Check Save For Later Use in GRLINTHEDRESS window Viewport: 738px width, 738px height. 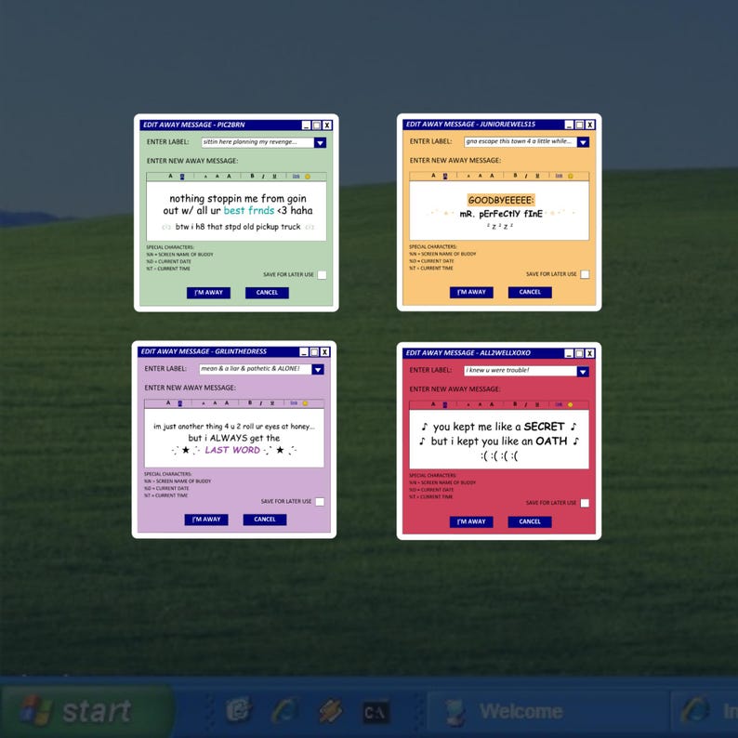coord(320,502)
